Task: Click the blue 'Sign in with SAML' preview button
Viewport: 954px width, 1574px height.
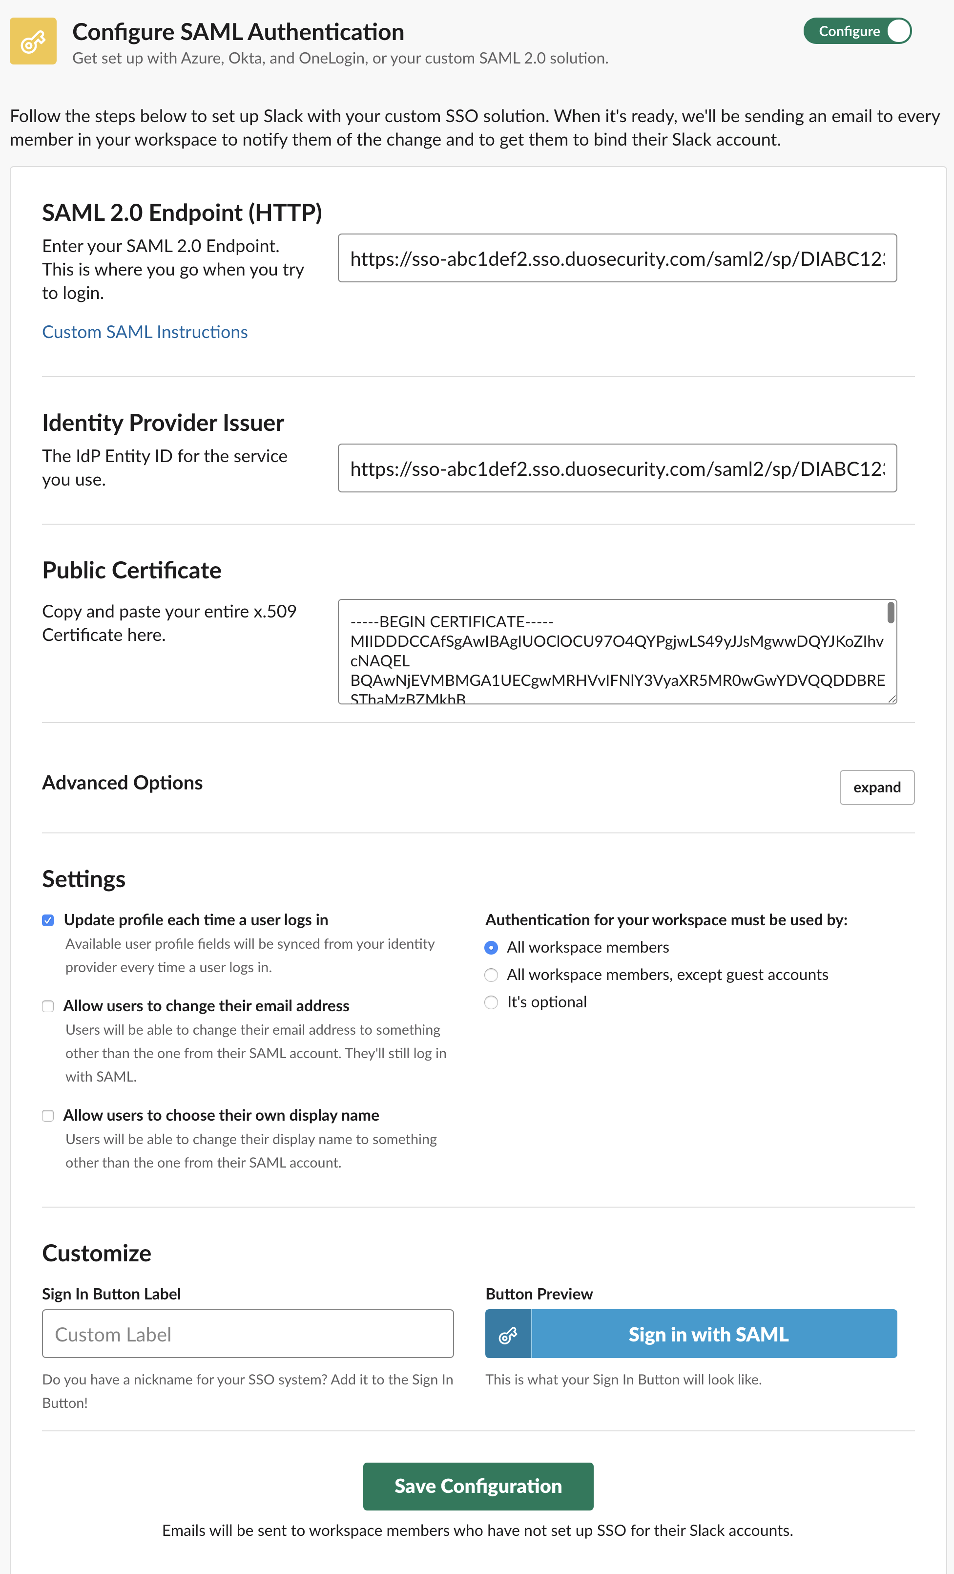Action: (707, 1334)
